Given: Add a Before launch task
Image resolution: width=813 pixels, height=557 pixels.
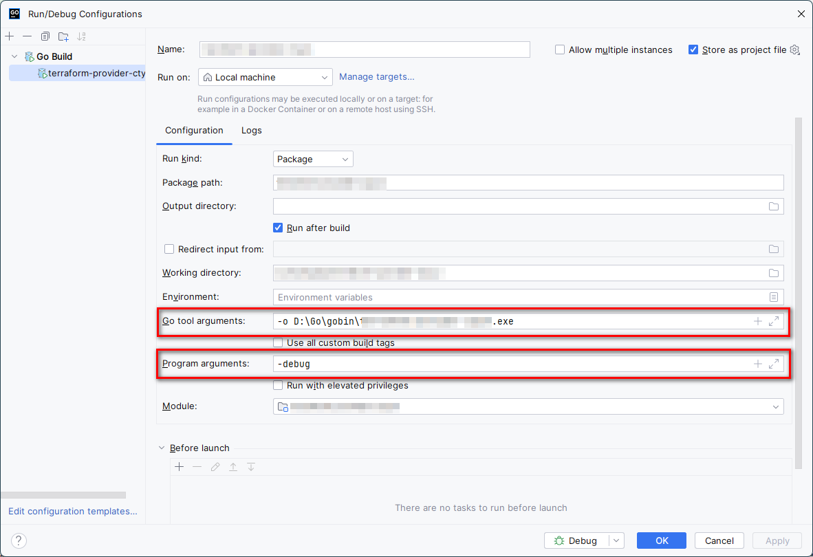Looking at the screenshot, I should (x=180, y=467).
